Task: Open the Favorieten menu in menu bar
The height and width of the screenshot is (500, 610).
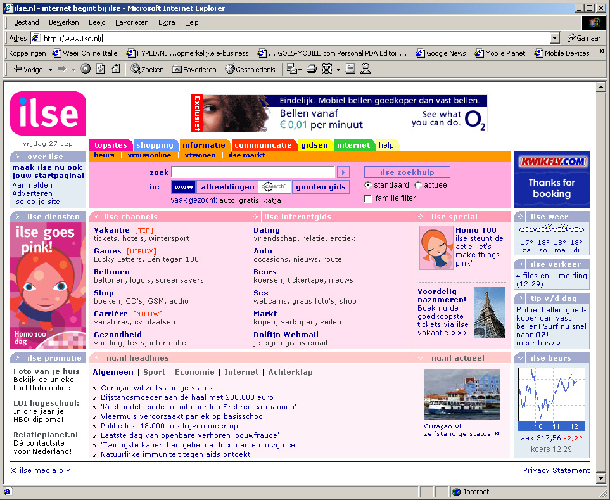Action: tap(132, 22)
